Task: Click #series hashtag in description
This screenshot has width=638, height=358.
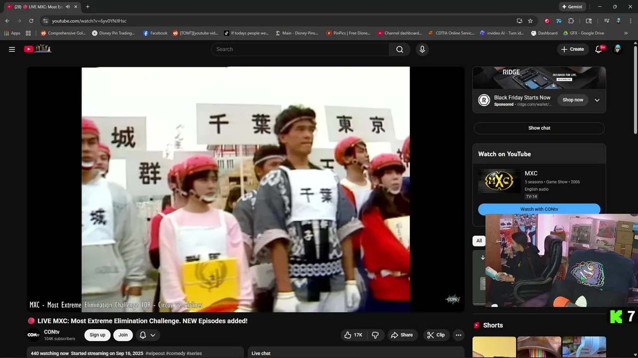Action: [194, 354]
